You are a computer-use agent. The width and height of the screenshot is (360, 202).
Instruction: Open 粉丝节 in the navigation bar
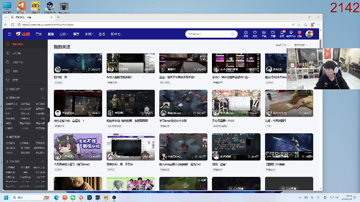point(116,34)
